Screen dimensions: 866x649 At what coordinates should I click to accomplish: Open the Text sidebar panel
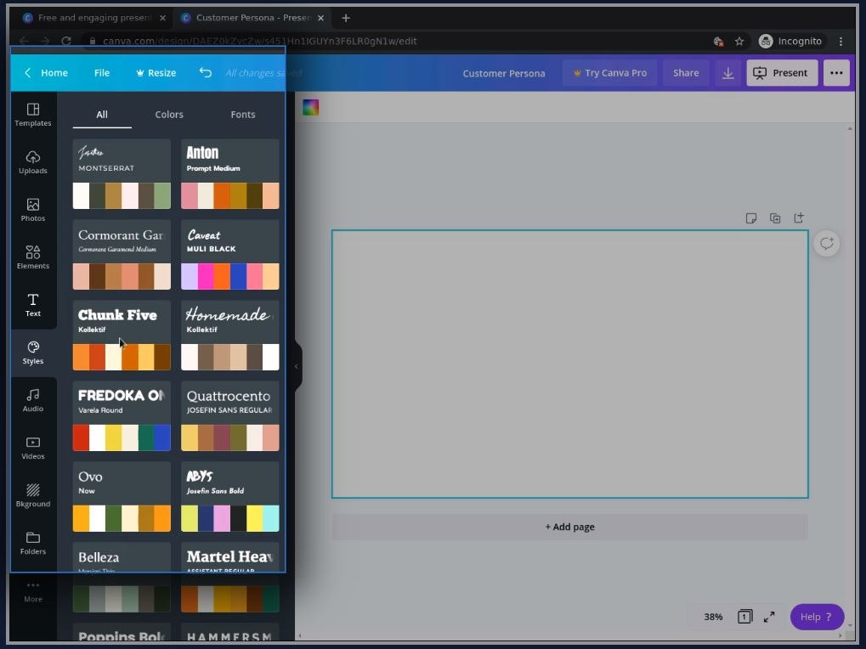tap(33, 305)
